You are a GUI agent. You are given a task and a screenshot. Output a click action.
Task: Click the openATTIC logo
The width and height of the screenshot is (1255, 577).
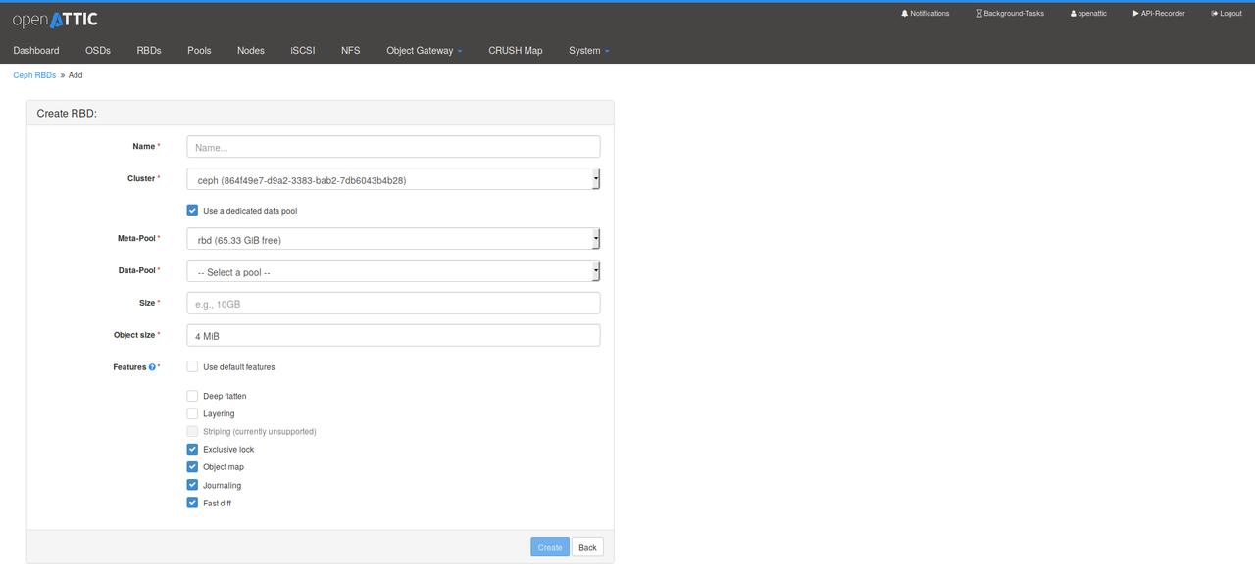coord(55,19)
